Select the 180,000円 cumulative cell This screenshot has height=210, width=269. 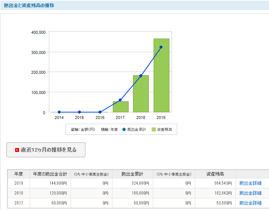[x=132, y=193]
